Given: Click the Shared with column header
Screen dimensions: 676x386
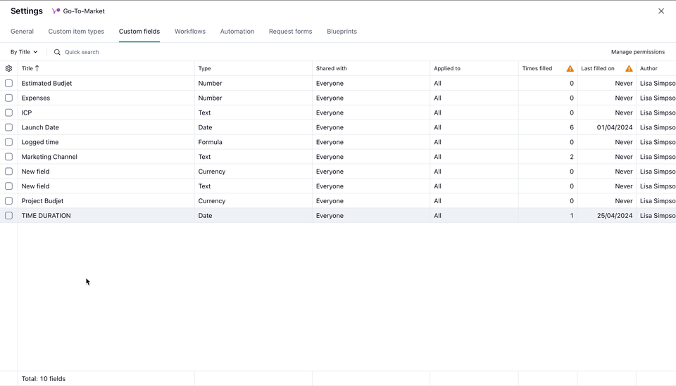Looking at the screenshot, I should [331, 69].
